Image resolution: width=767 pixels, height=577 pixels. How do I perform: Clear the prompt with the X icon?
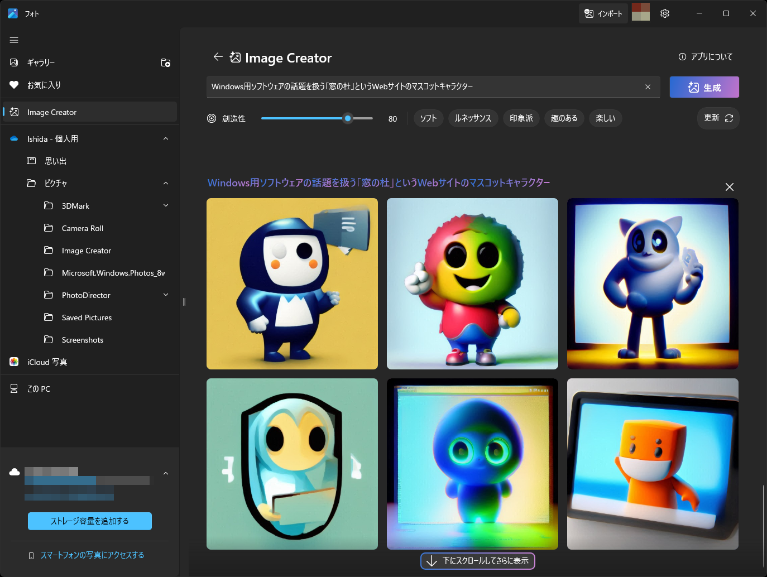pos(648,87)
